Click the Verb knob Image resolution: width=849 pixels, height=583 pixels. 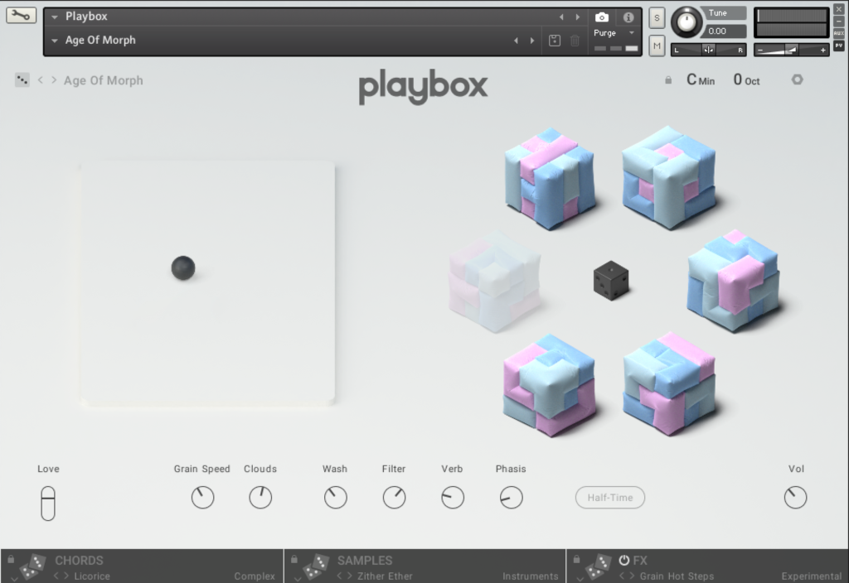453,498
